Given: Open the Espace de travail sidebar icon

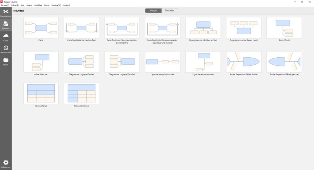Looking at the screenshot, I should pos(6,13).
